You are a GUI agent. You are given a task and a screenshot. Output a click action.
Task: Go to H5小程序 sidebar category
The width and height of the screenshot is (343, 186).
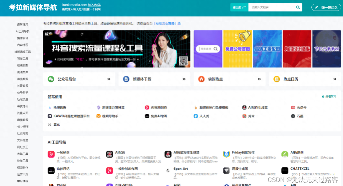tap(23, 127)
